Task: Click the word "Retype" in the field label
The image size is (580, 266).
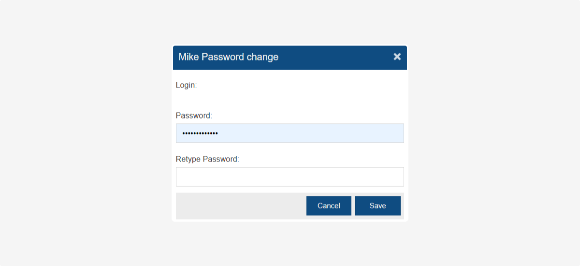Action: [188, 159]
